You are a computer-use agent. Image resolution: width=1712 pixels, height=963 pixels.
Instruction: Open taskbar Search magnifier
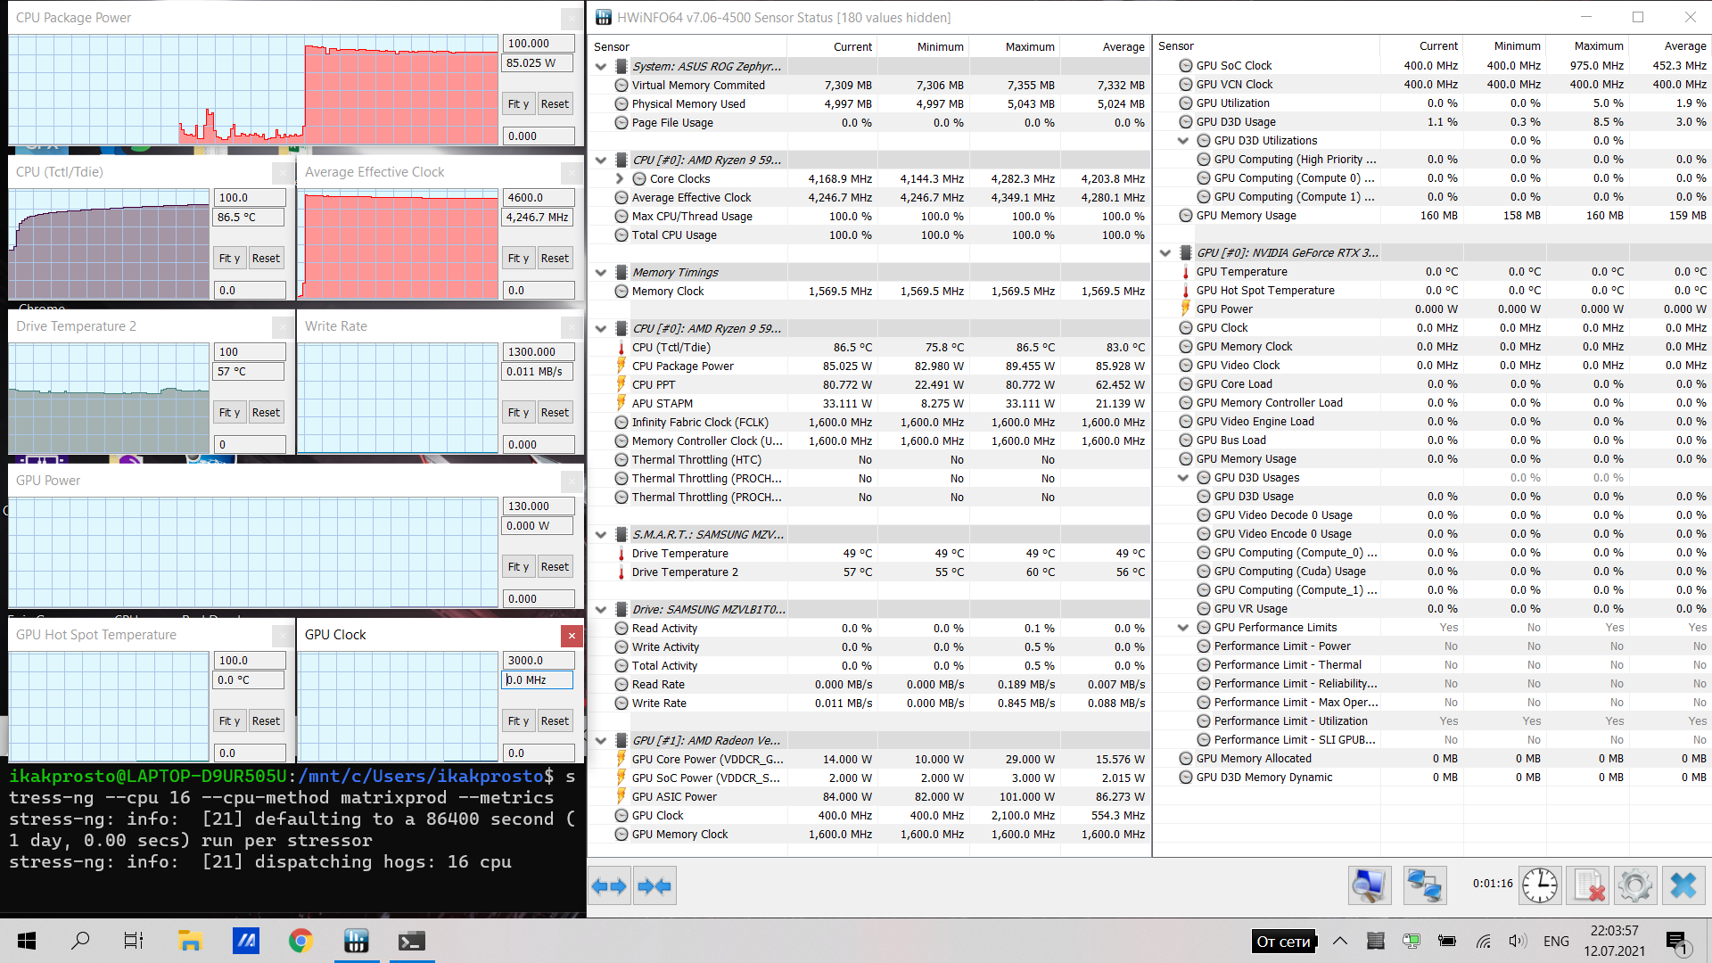[80, 941]
